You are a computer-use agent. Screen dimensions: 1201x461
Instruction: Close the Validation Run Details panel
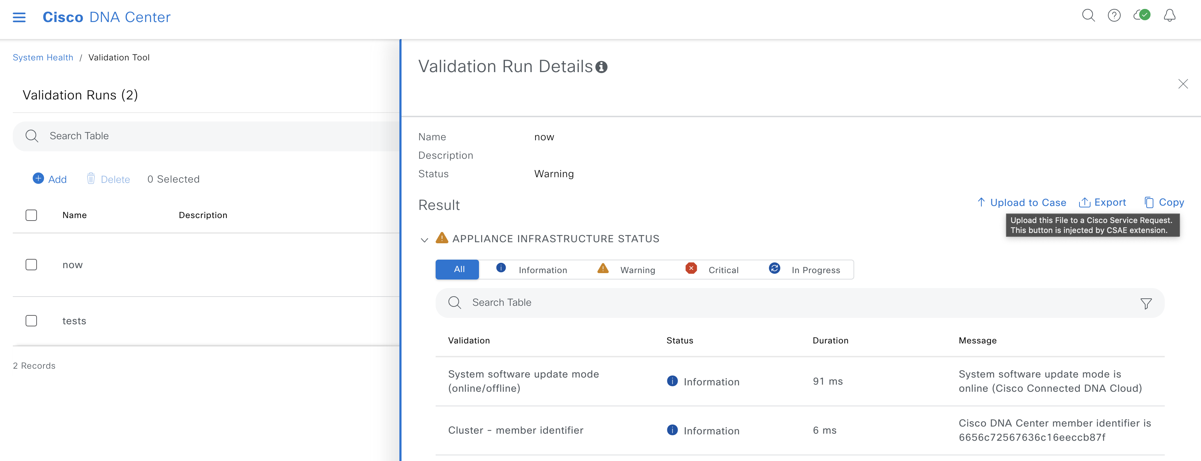pyautogui.click(x=1183, y=84)
